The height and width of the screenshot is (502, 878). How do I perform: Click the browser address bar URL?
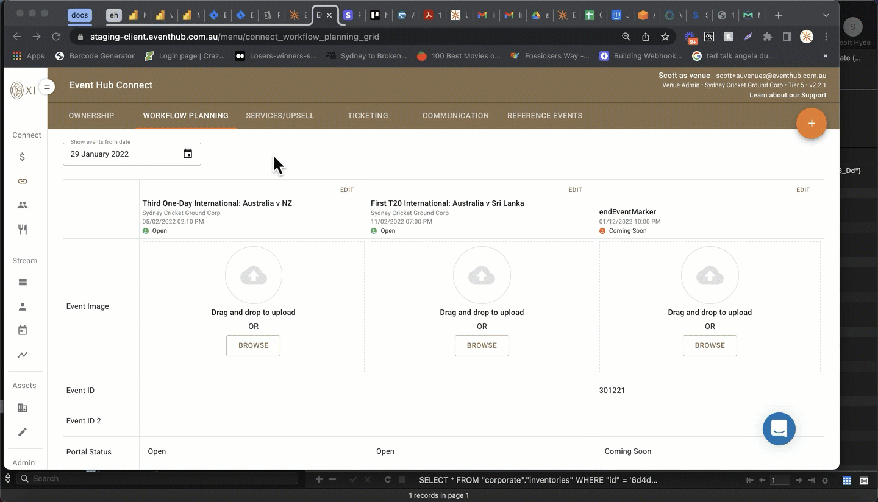click(235, 37)
